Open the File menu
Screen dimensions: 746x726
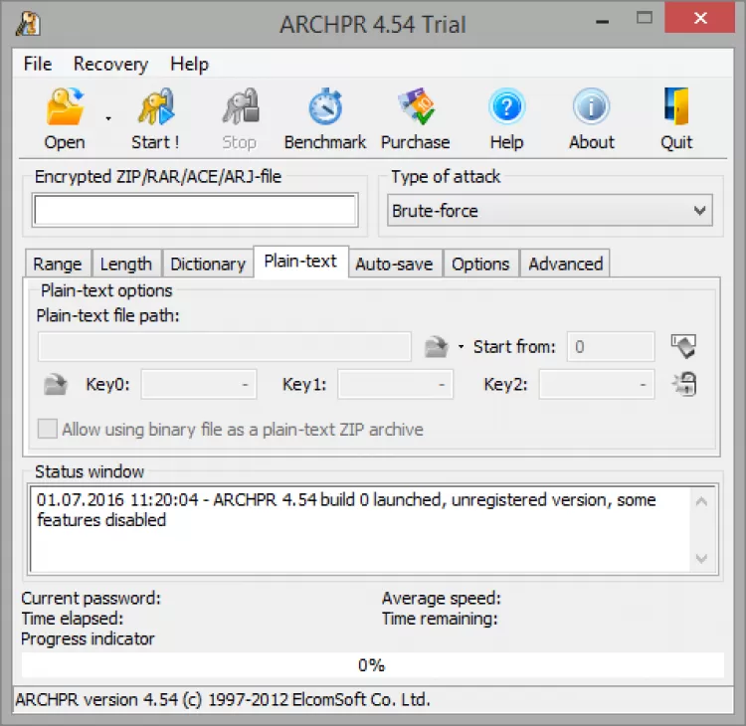point(38,64)
